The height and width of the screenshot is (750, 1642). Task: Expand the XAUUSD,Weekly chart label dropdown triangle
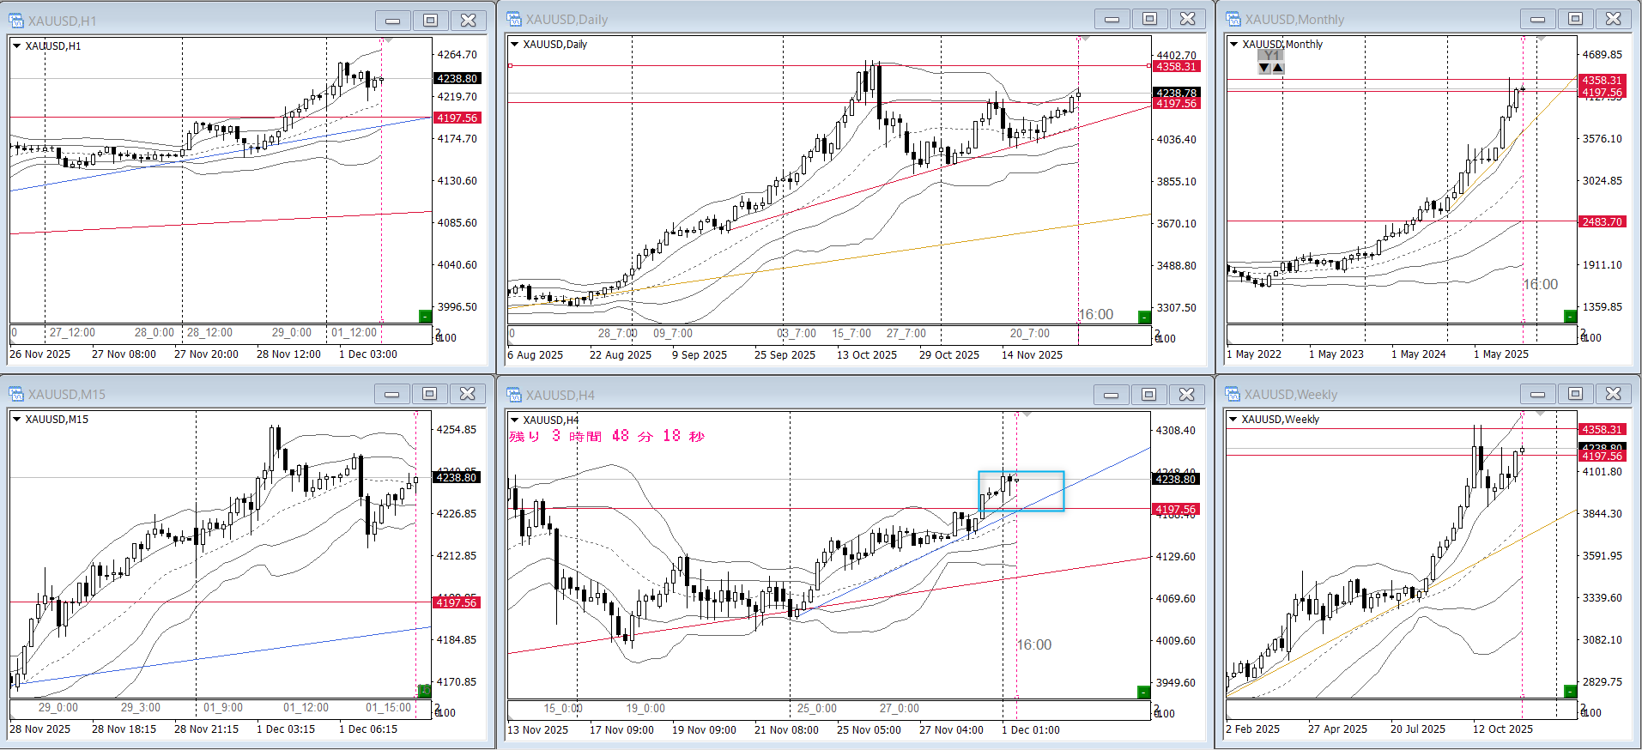(x=1233, y=420)
